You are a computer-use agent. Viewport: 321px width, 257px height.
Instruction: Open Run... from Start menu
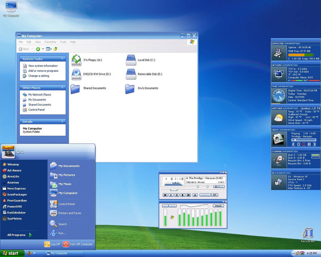[x=58, y=233]
